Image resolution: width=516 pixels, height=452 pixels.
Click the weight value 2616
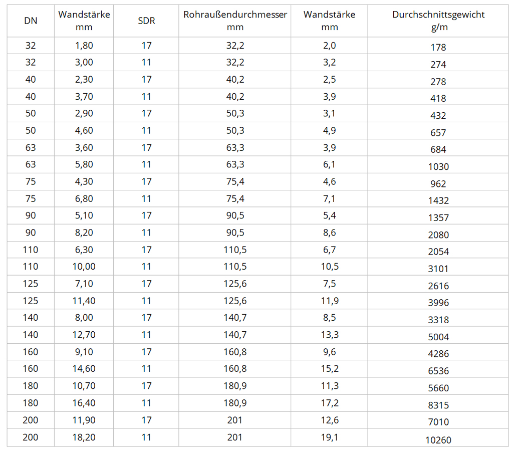pyautogui.click(x=438, y=286)
